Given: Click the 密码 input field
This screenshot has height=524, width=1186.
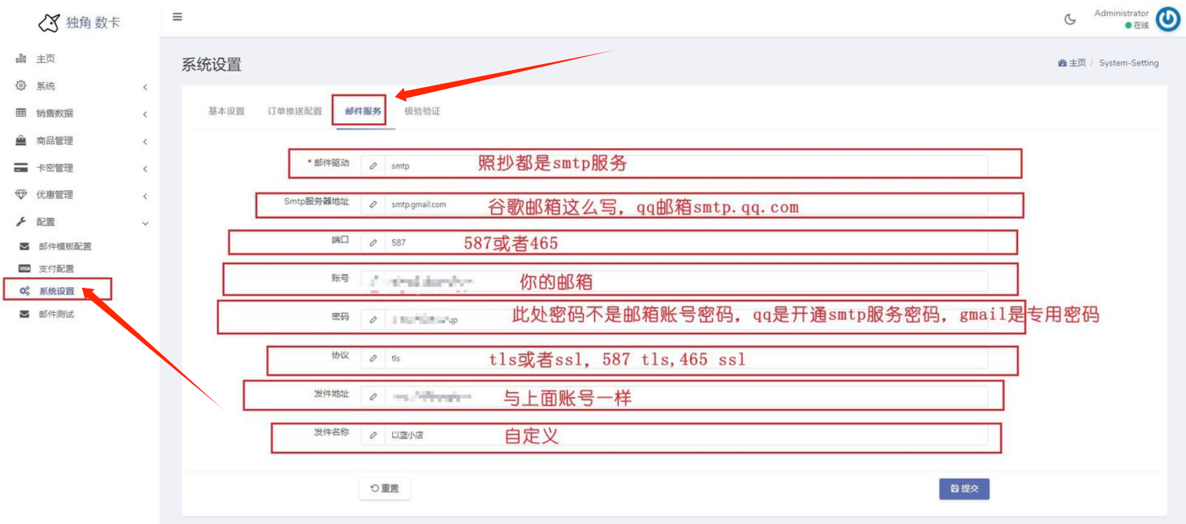Looking at the screenshot, I should click(686, 320).
